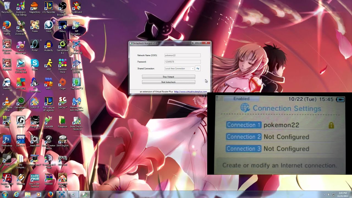Click the volume speaker tray icon
This screenshot has height=198, width=352.
click(x=329, y=195)
